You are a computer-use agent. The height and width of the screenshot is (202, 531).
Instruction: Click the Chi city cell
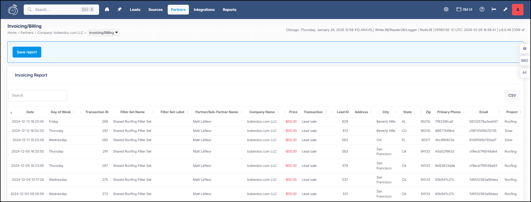tap(379, 140)
